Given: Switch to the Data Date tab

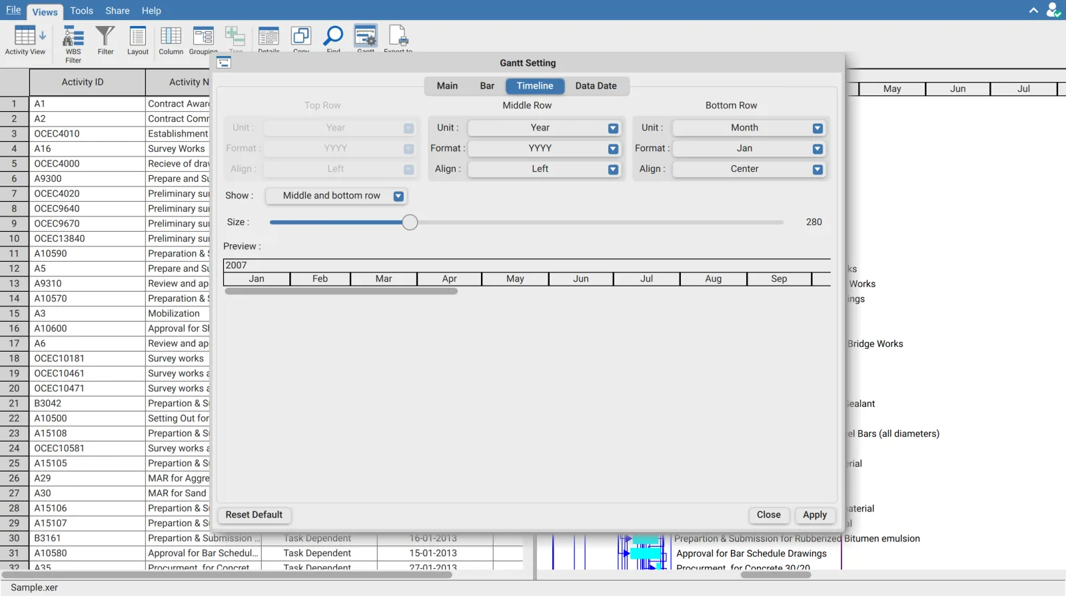Looking at the screenshot, I should point(596,86).
